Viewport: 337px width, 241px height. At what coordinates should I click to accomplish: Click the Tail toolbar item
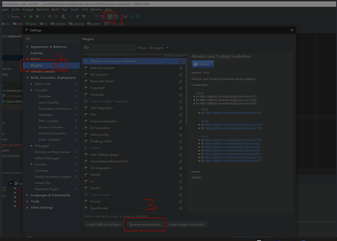(x=125, y=16)
